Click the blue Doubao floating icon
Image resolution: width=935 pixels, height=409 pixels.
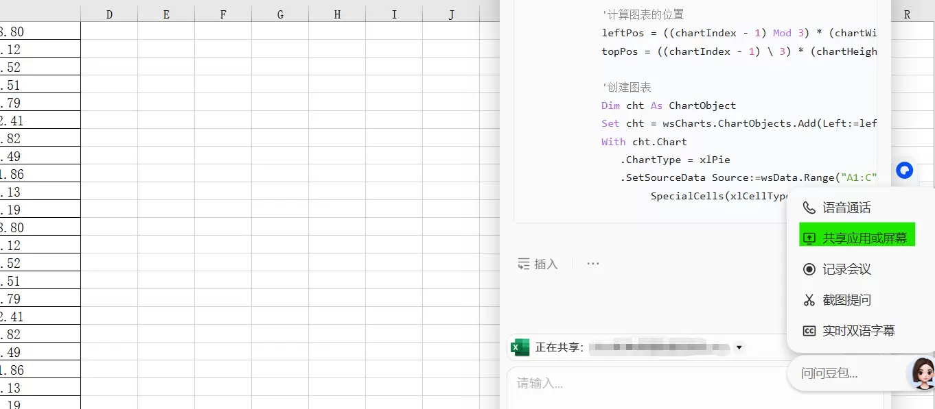904,170
